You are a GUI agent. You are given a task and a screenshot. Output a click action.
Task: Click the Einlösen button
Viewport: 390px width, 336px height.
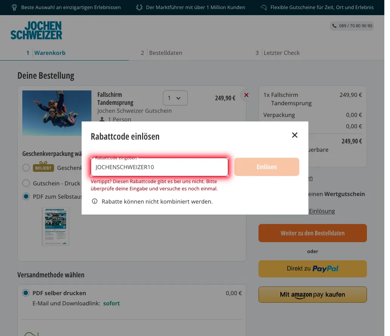tap(267, 167)
